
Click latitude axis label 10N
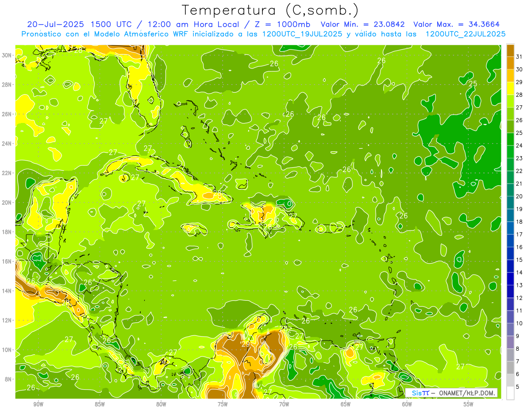[x=7, y=350]
